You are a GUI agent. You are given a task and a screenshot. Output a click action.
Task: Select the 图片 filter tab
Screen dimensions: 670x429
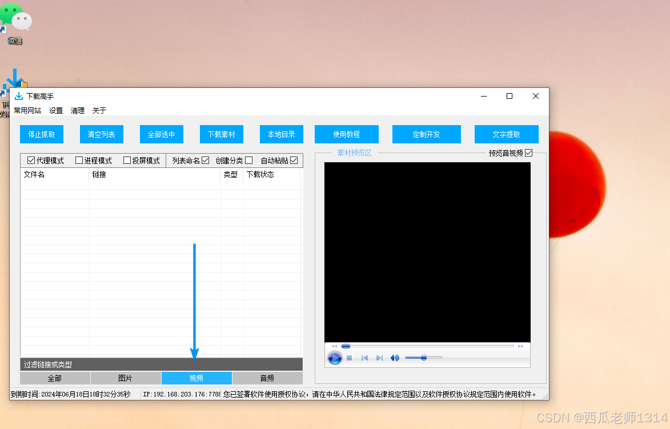tap(125, 378)
